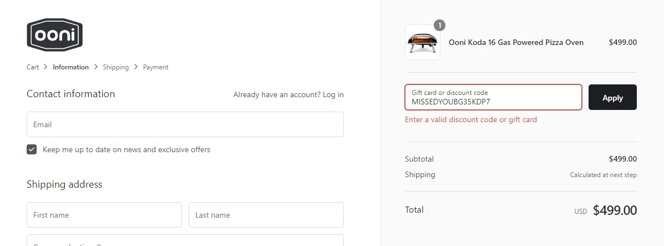
Task: Click into the Email field
Action: click(185, 124)
